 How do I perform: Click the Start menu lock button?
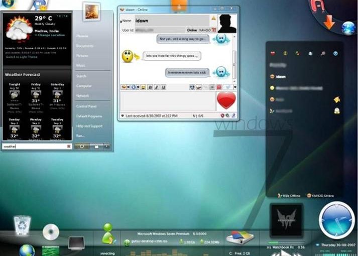(96, 146)
